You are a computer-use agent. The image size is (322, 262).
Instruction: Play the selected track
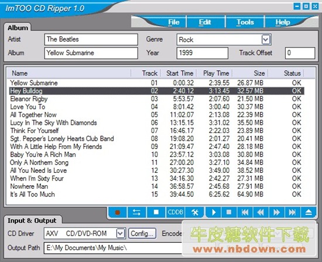pyautogui.click(x=214, y=212)
